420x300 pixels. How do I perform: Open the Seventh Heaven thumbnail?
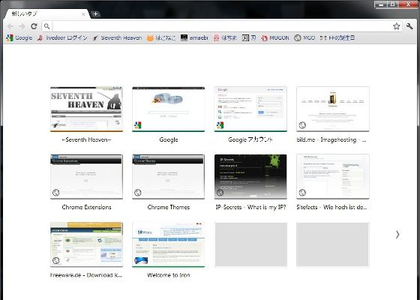tap(86, 109)
